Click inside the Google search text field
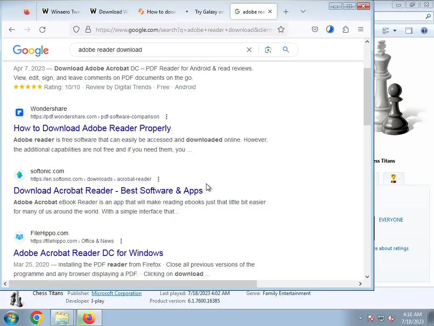 click(161, 50)
